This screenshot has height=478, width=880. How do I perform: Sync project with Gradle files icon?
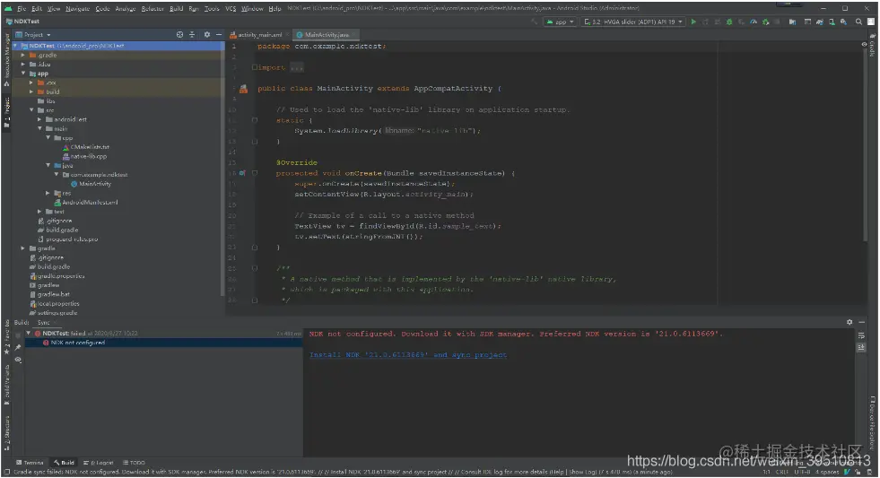click(x=819, y=22)
